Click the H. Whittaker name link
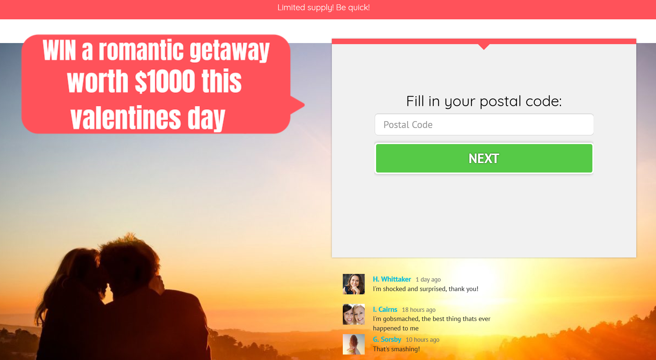This screenshot has width=656, height=360. [392, 279]
